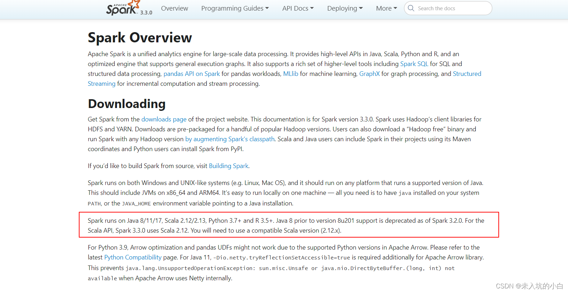Click the Downloading heading
This screenshot has height=293, width=568.
tap(127, 104)
